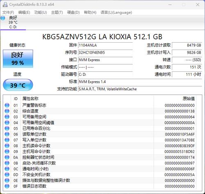Click the 39 °C temperature button
The image size is (205, 194).
click(18, 85)
